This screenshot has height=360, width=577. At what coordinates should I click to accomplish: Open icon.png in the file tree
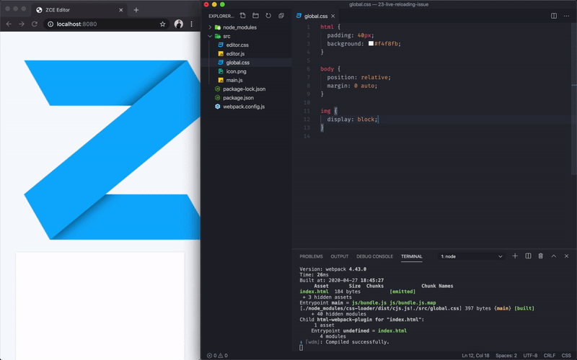(x=236, y=71)
